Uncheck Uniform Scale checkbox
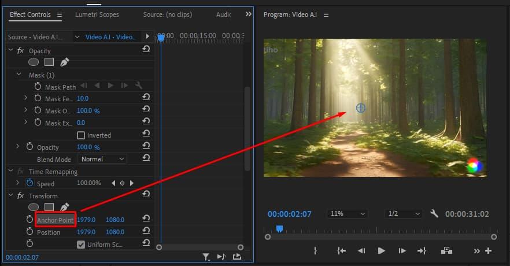This screenshot has height=266, width=510. pos(81,245)
